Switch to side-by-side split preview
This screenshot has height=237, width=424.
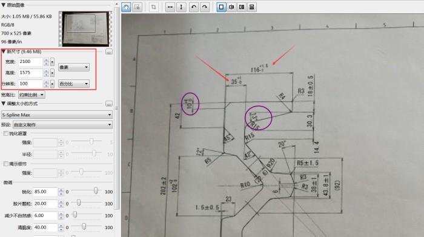coord(242,7)
